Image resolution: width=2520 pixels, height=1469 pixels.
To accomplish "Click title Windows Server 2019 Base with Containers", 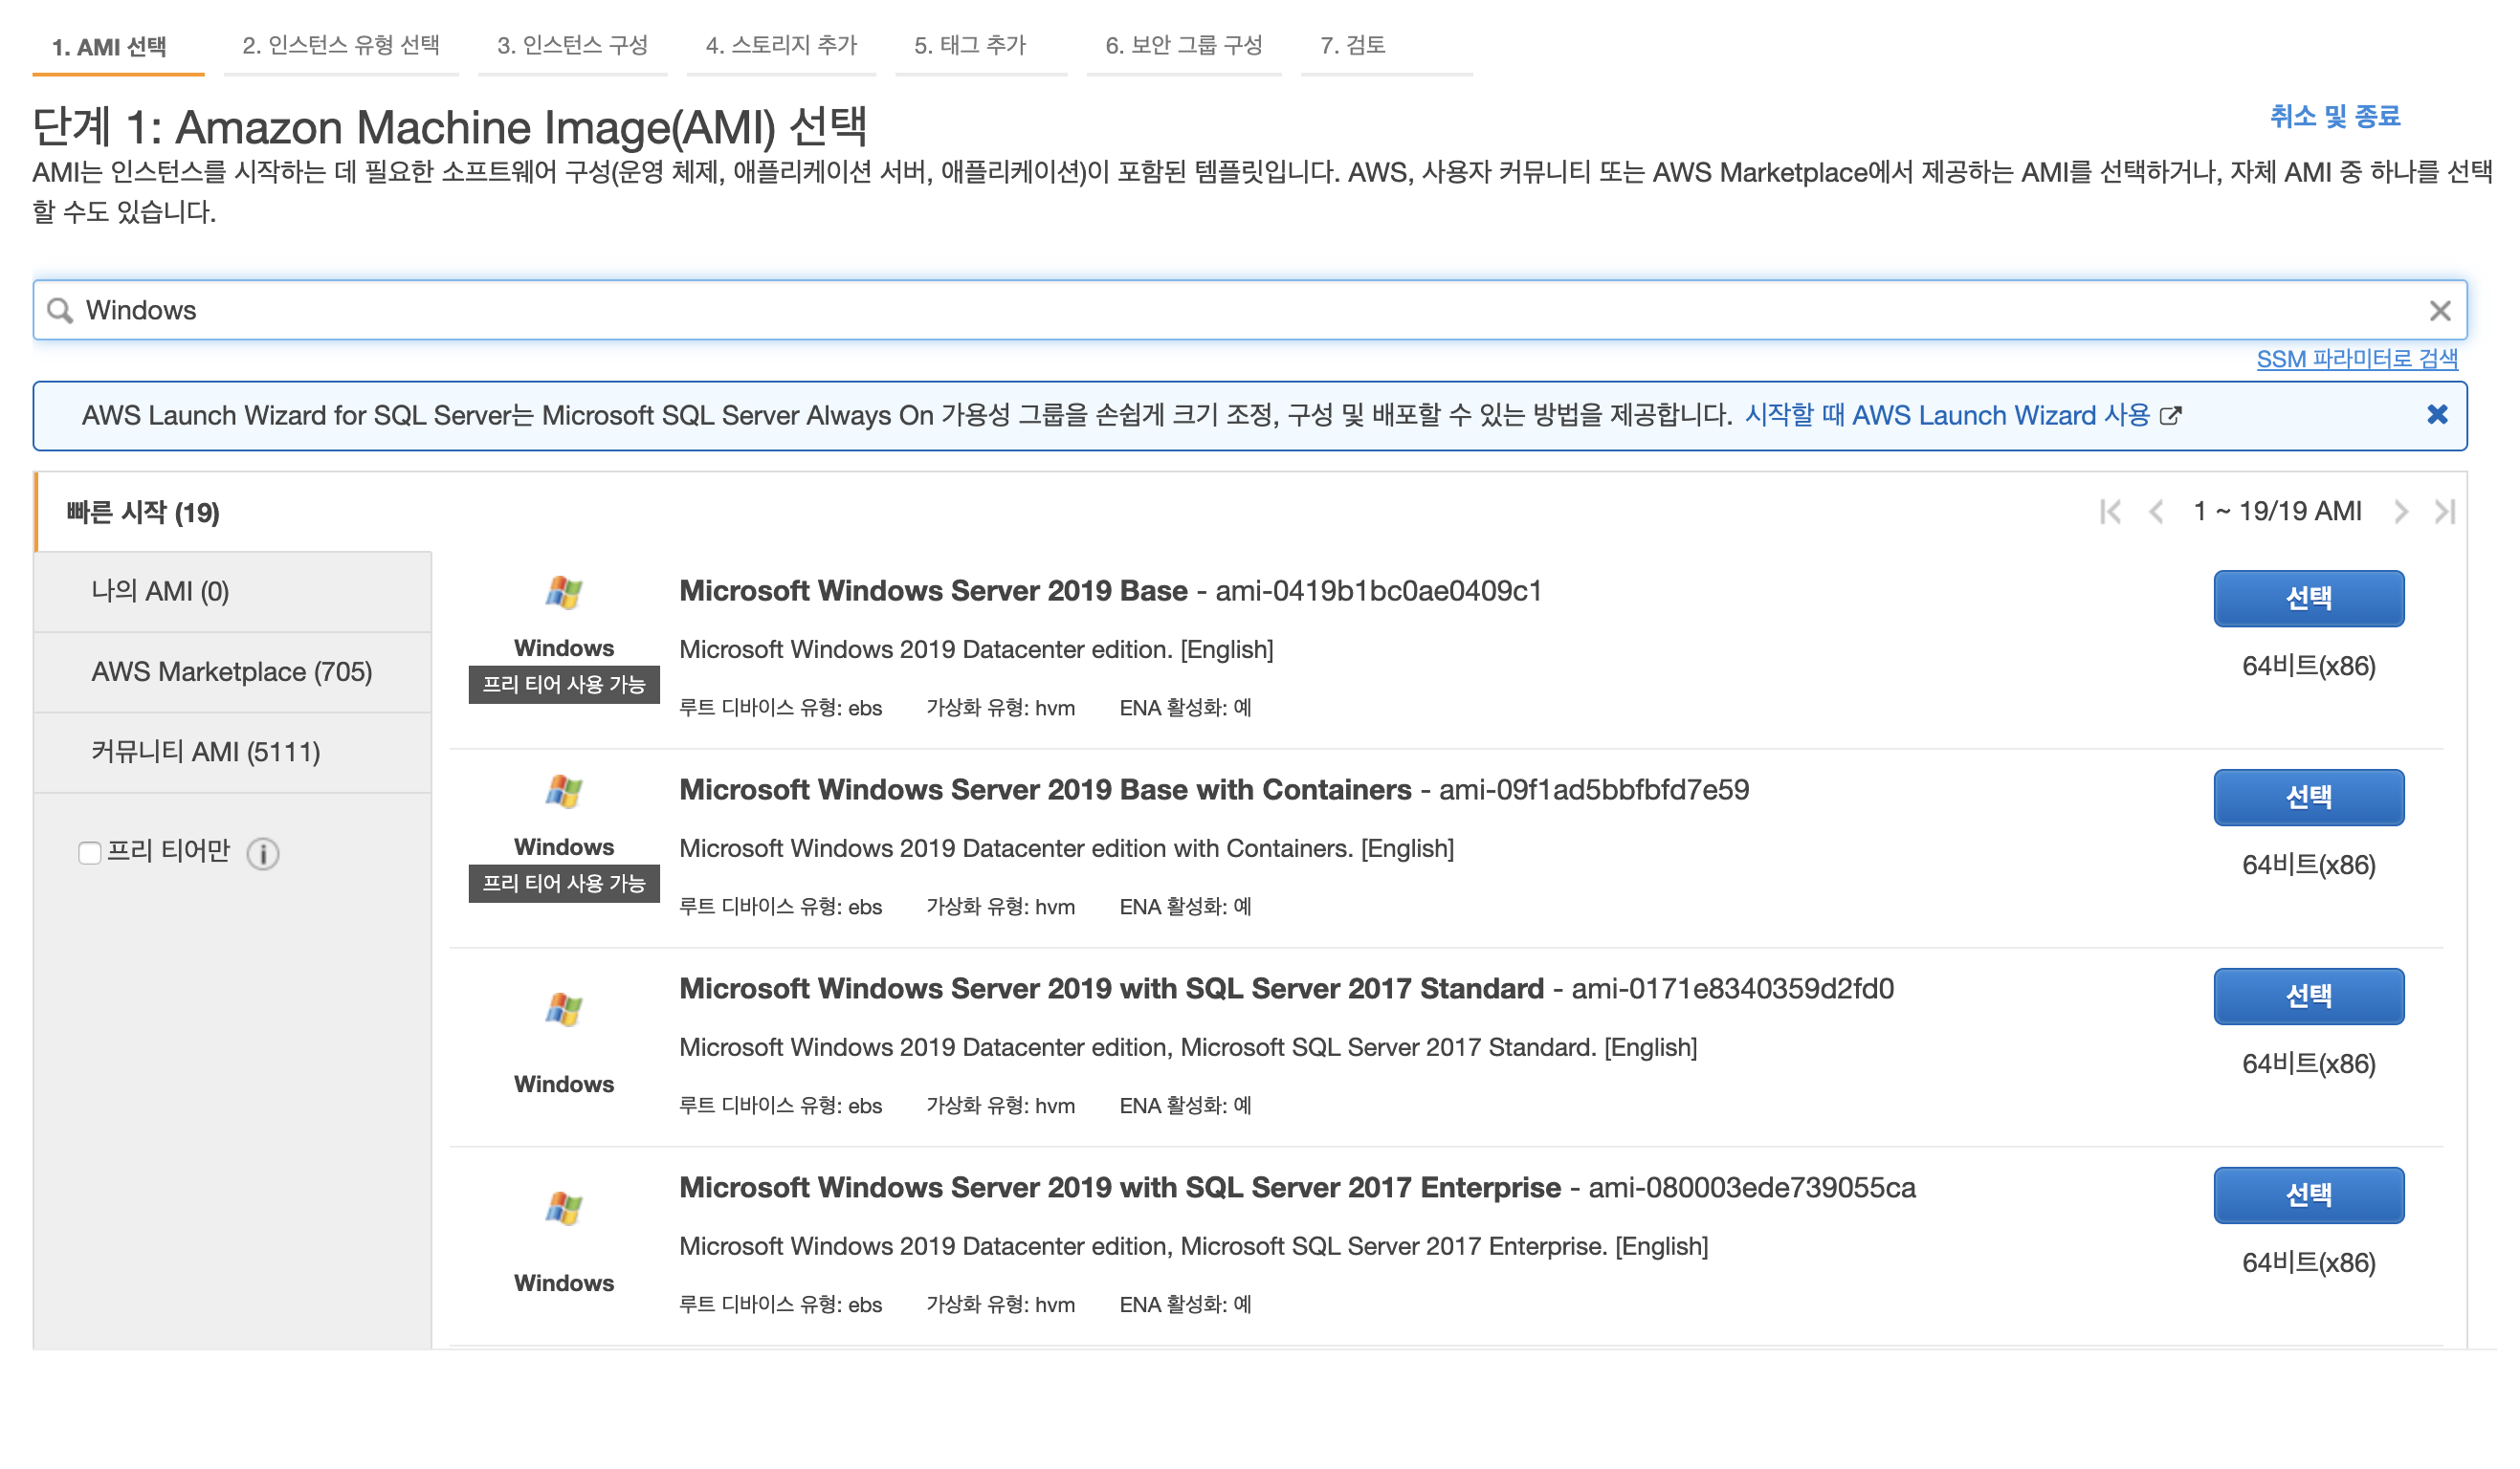I will [1045, 789].
